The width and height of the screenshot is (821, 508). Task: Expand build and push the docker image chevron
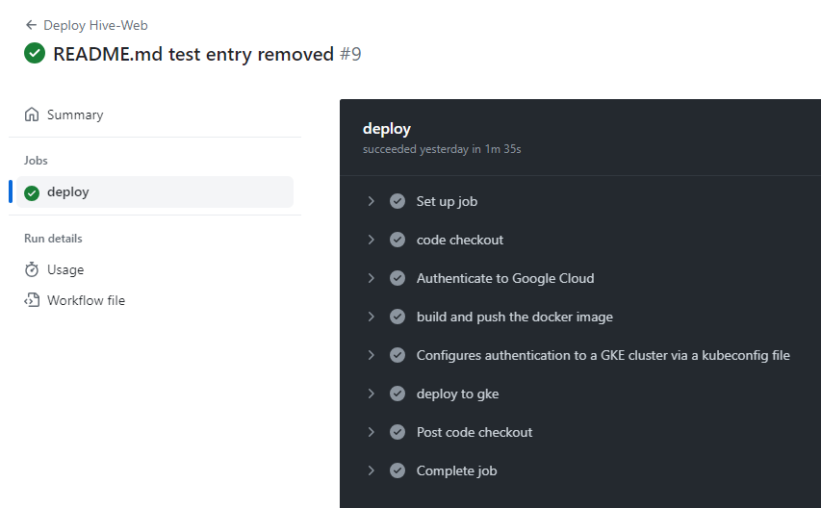(x=372, y=317)
